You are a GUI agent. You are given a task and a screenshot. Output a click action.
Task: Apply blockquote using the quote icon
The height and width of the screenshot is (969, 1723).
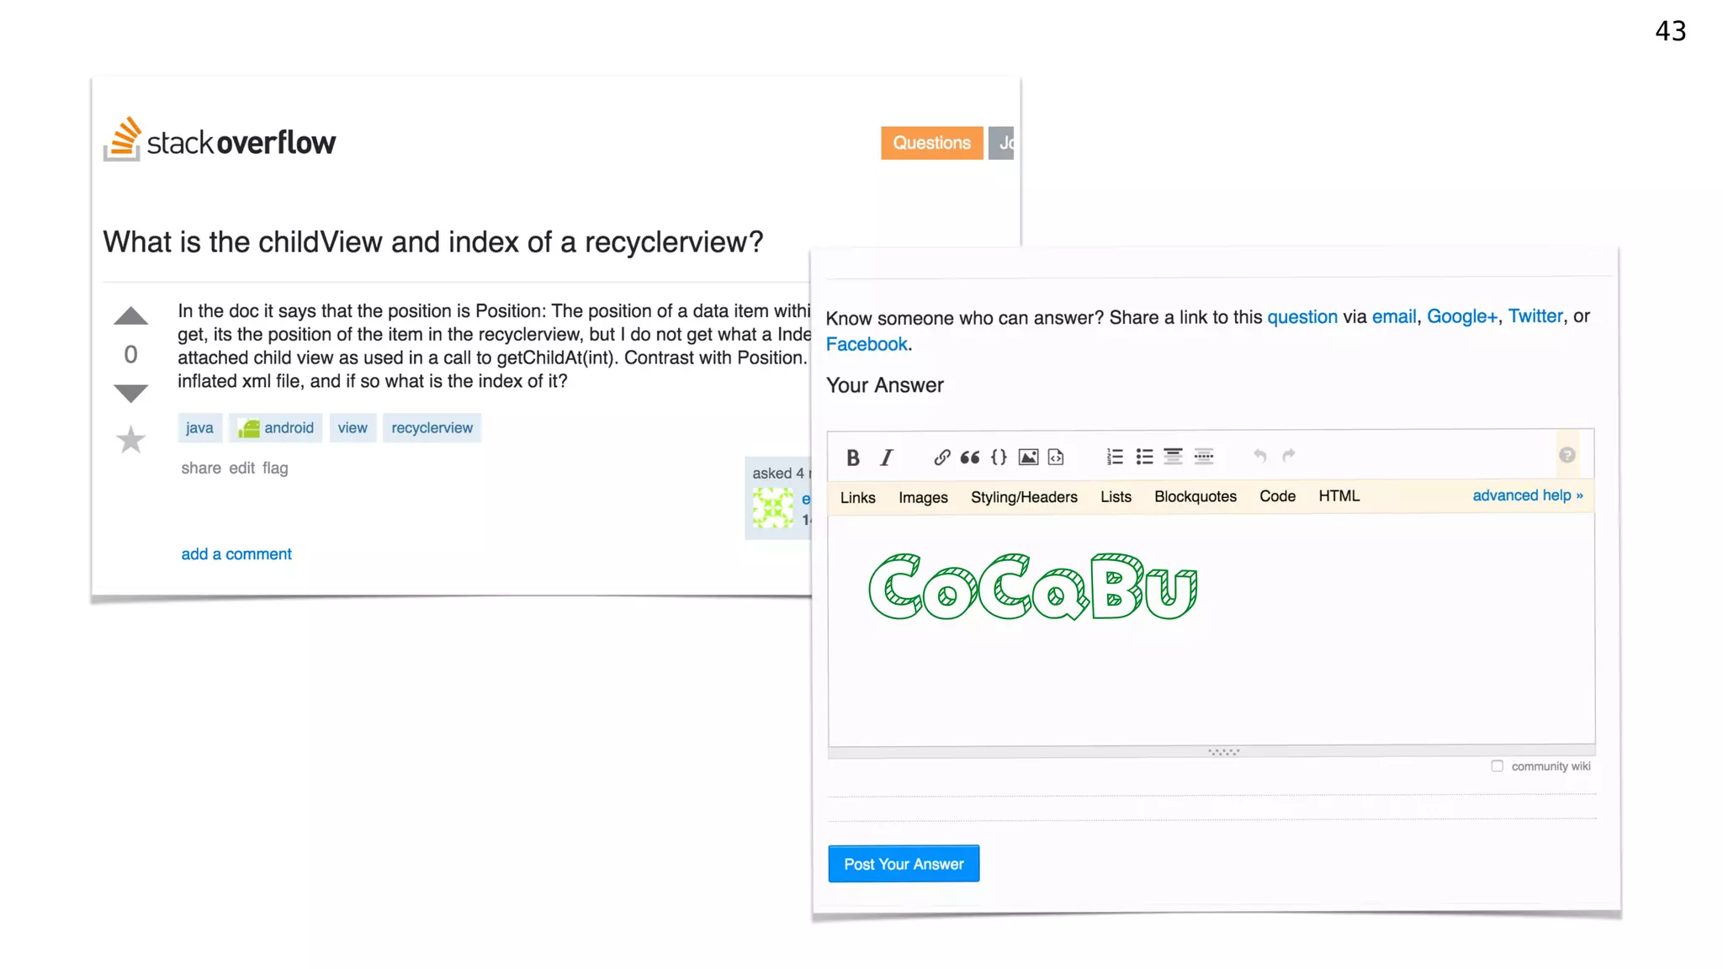(x=970, y=457)
